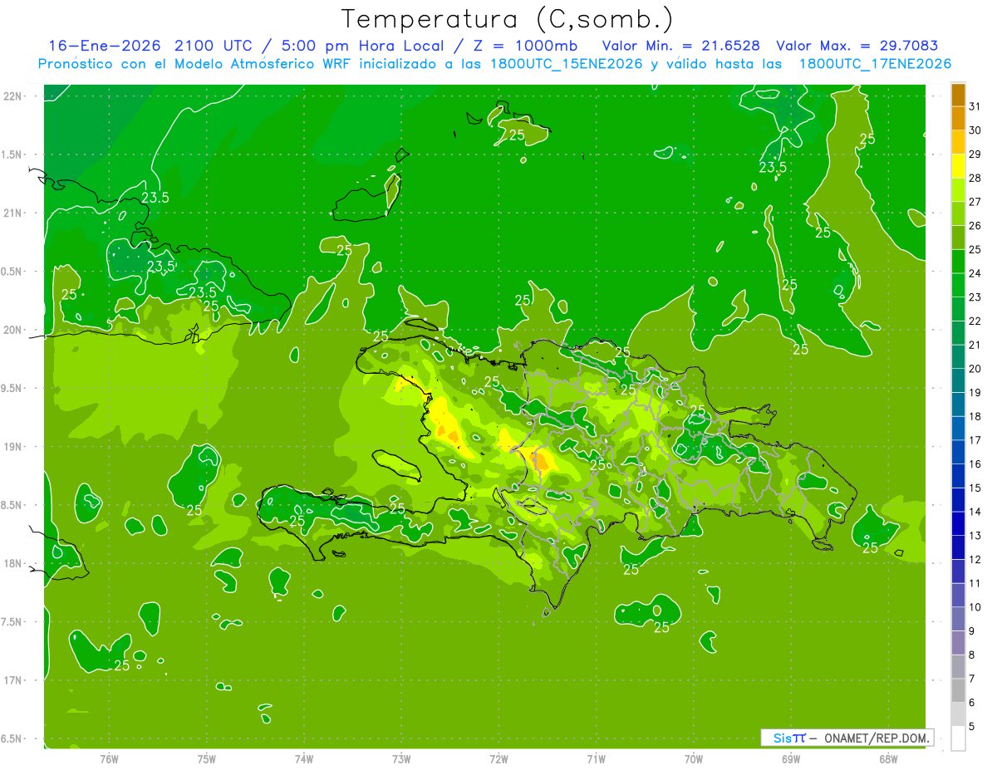Click the purple legend swatch between 9 and 10
997x770 pixels.
pos(958,620)
